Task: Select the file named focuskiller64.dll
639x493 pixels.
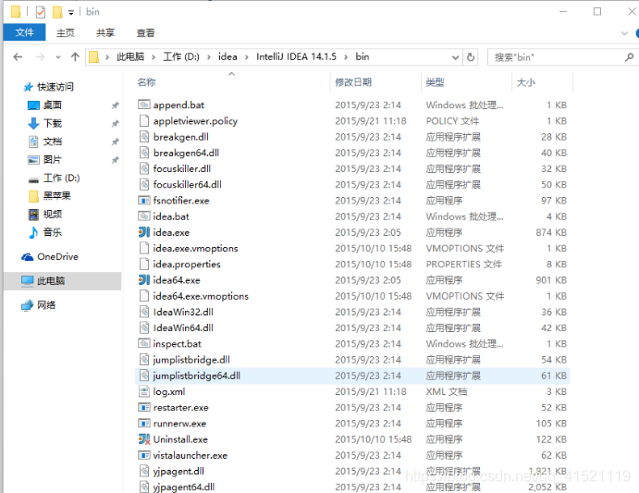Action: 187,185
